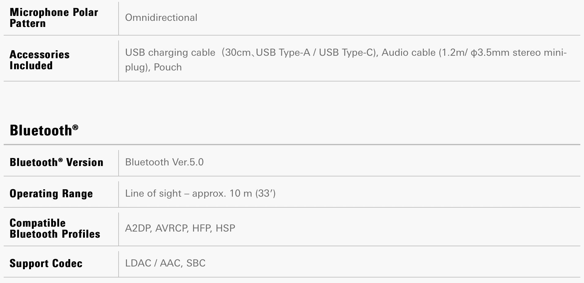
Task: Click the Support Codec label
Action: [x=46, y=263]
